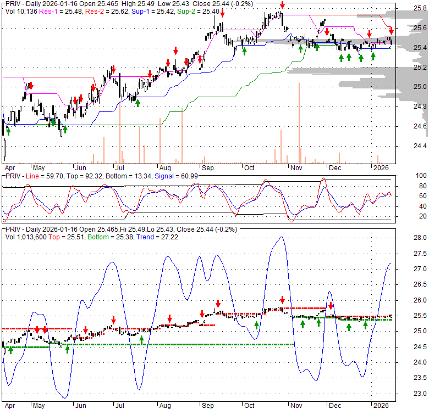Viewport: 429px width, 409px height.
Task: Click the early December red arrow in bottom panel
Action: (x=331, y=306)
